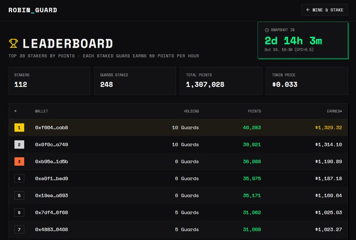
Task: Select the Token Price $0.033 card
Action: [x=307, y=81]
